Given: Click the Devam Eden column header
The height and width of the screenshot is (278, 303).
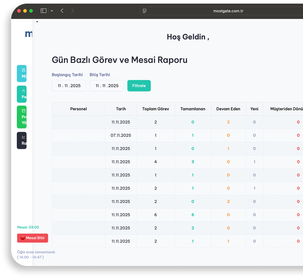Looking at the screenshot, I should tap(228, 109).
